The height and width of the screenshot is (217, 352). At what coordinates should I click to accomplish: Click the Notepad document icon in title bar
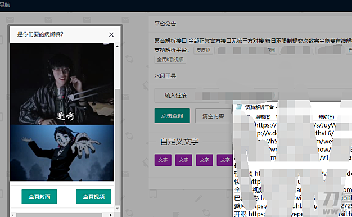(x=239, y=107)
